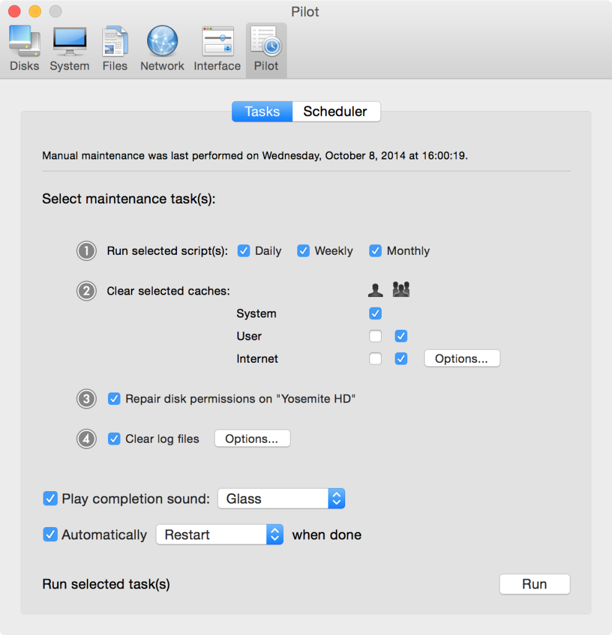
Task: Minimize window with the yellow button
Action: point(35,11)
